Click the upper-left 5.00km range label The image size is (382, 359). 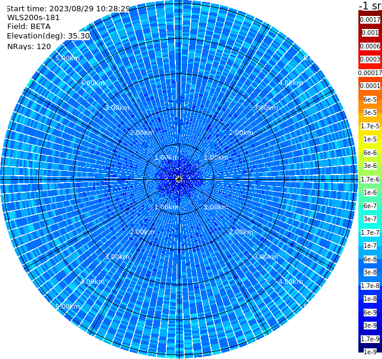(x=67, y=58)
